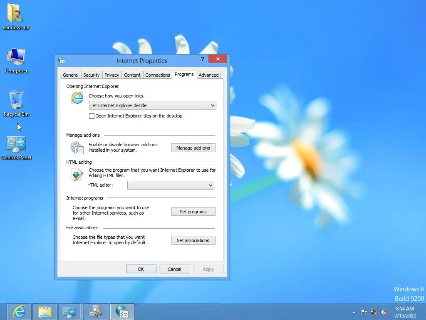Switch to the Security tab
The width and height of the screenshot is (426, 320).
(x=91, y=75)
